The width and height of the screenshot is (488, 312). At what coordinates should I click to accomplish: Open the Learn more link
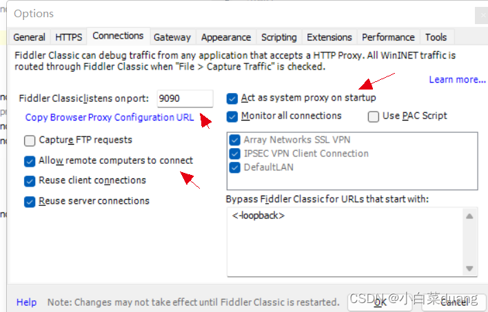point(457,80)
